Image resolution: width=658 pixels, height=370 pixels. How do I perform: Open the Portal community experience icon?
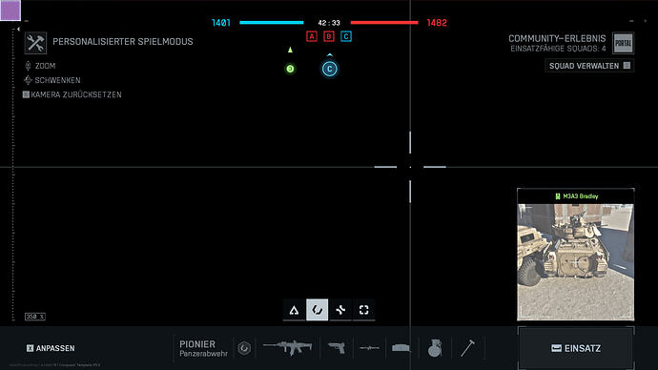pos(623,43)
